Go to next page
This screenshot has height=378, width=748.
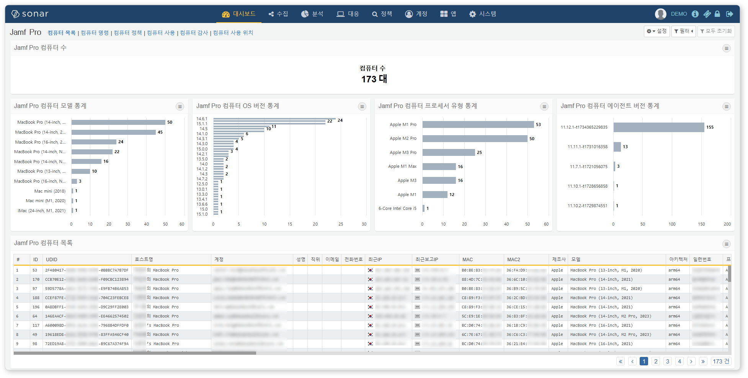(x=691, y=362)
